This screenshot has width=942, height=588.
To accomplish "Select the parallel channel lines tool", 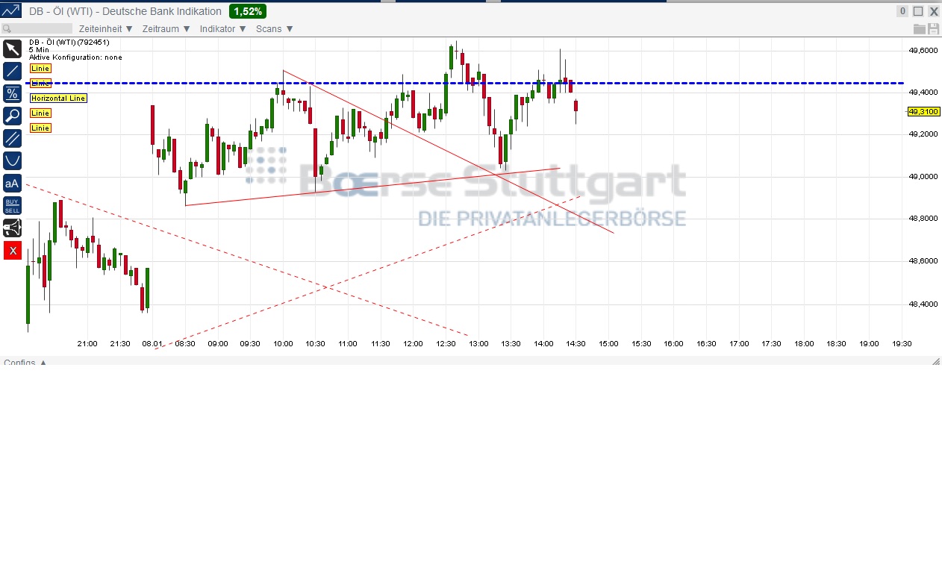I will [13, 138].
